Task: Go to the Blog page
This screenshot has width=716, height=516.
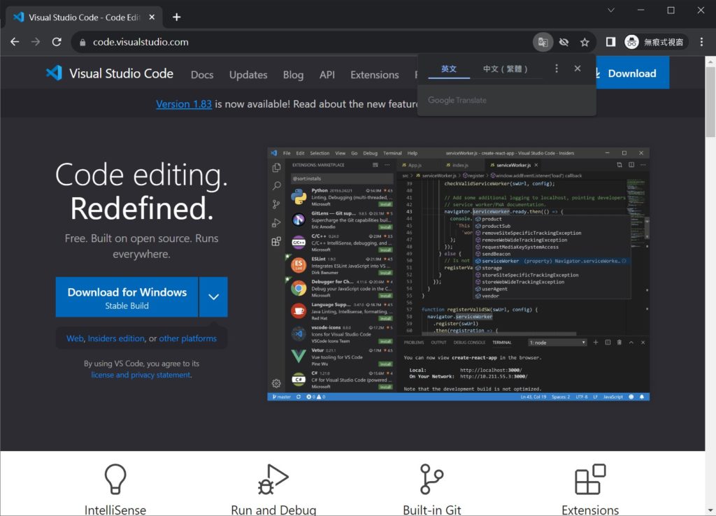Action: click(293, 74)
